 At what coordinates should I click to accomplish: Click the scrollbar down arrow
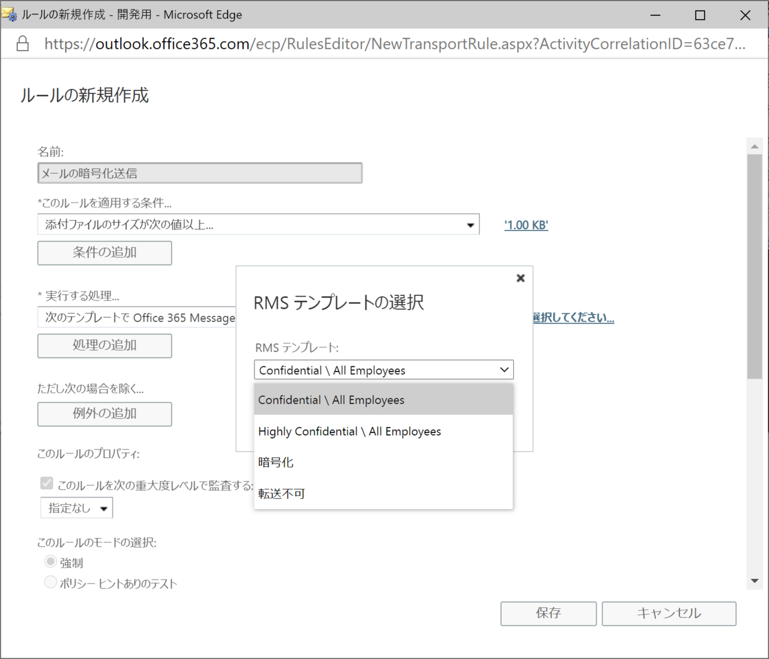[754, 581]
